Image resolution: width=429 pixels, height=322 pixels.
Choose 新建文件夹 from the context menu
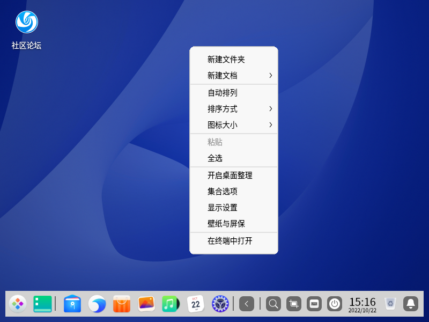[x=234, y=60]
